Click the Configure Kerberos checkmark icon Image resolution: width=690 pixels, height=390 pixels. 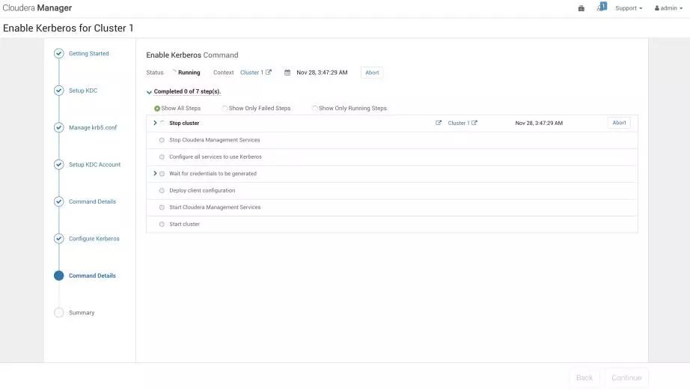pos(58,239)
